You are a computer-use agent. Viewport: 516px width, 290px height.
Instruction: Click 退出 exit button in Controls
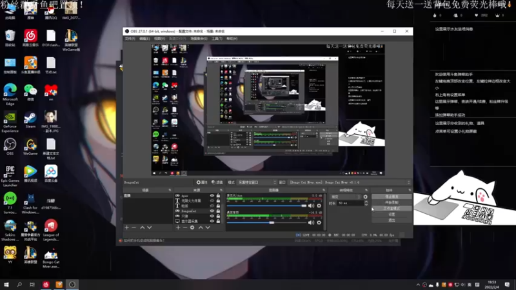pos(392,220)
